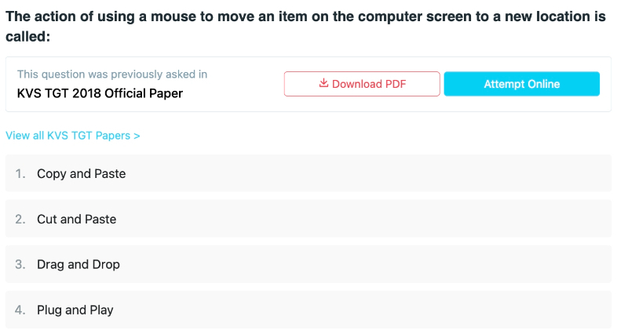Click the Attempt Online button
Image resolution: width=617 pixels, height=334 pixels.
(x=522, y=84)
